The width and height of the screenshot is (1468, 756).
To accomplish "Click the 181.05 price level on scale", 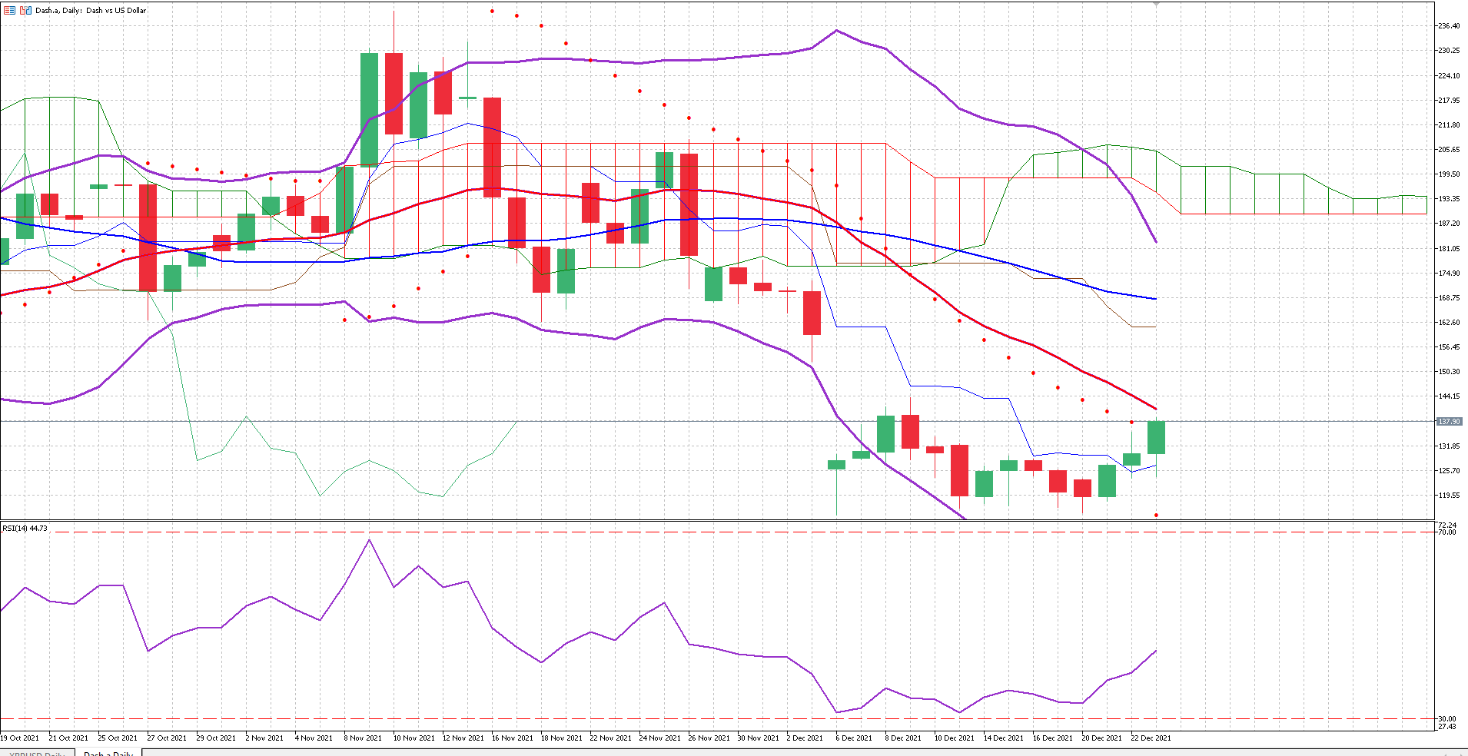I will [1448, 249].
